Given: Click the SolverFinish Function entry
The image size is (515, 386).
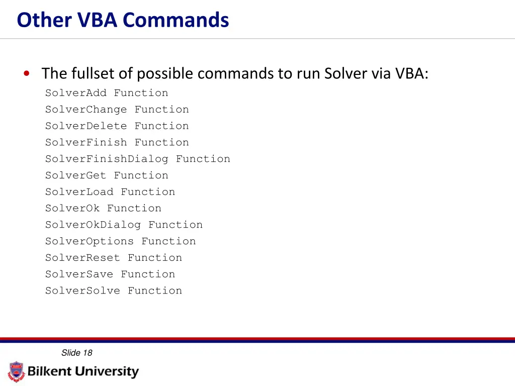Looking at the screenshot, I should [117, 143].
